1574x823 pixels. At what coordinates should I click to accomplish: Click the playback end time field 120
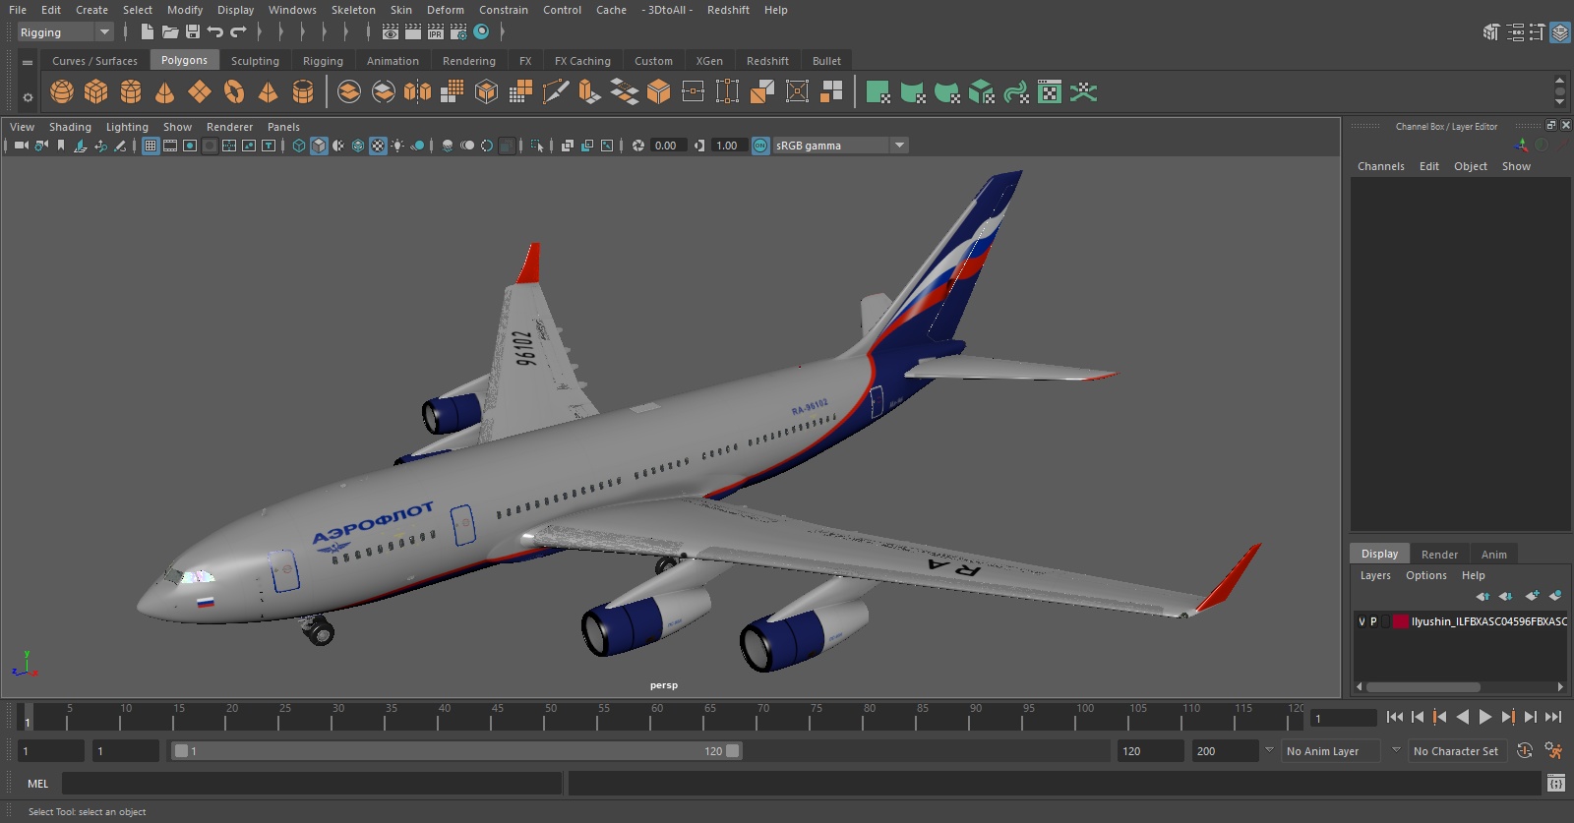click(x=1150, y=751)
